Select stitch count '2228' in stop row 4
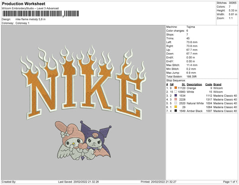The height and width of the screenshot is (185, 239). [x=182, y=99]
